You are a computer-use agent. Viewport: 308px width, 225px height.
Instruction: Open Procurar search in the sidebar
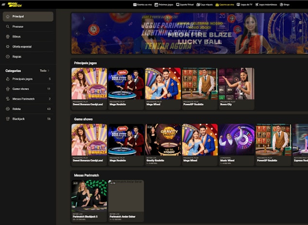click(x=28, y=27)
